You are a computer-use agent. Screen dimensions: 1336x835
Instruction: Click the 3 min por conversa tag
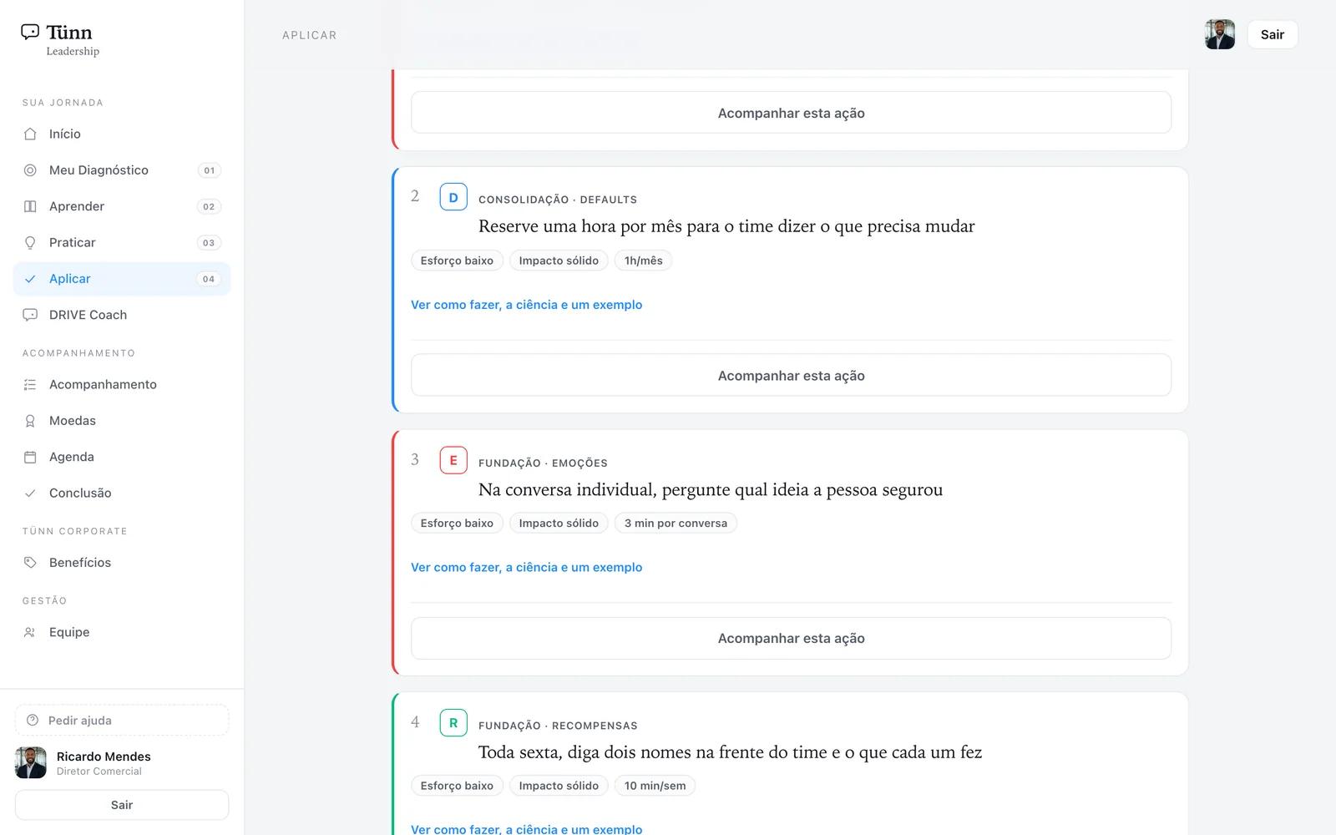click(x=676, y=524)
